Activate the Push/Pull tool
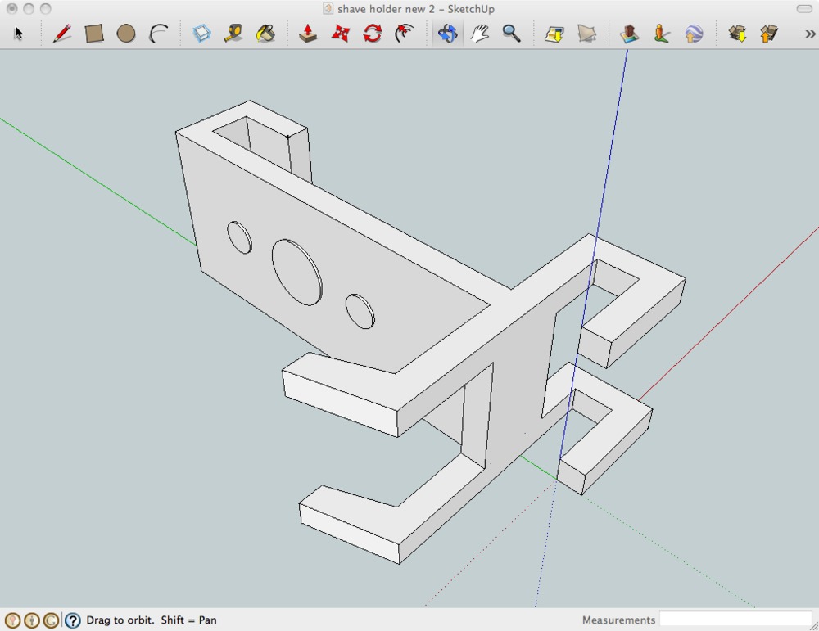The image size is (819, 631). coord(308,34)
